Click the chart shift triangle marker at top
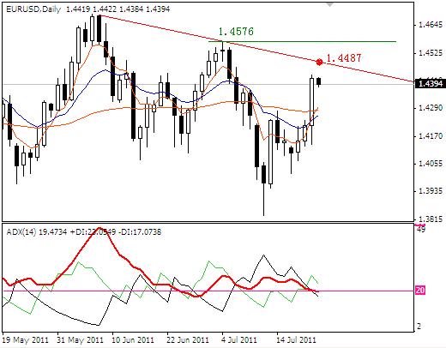446x348 pixels. click(x=330, y=4)
